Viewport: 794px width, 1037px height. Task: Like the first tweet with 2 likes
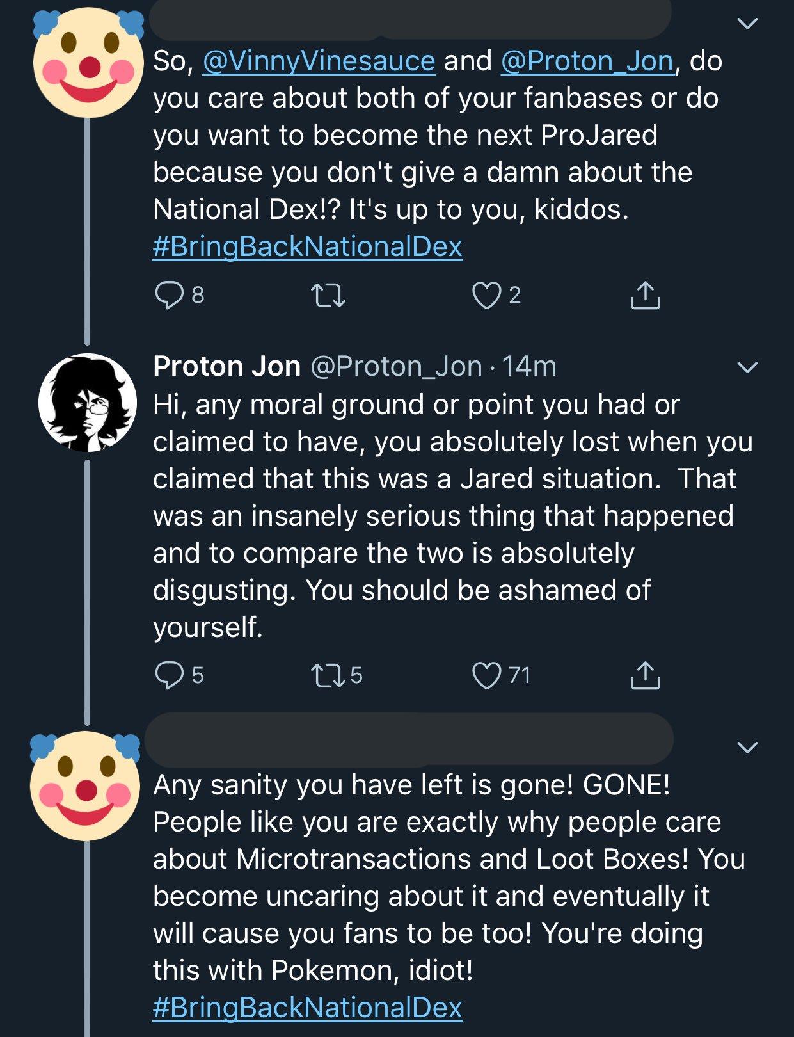pyautogui.click(x=486, y=295)
